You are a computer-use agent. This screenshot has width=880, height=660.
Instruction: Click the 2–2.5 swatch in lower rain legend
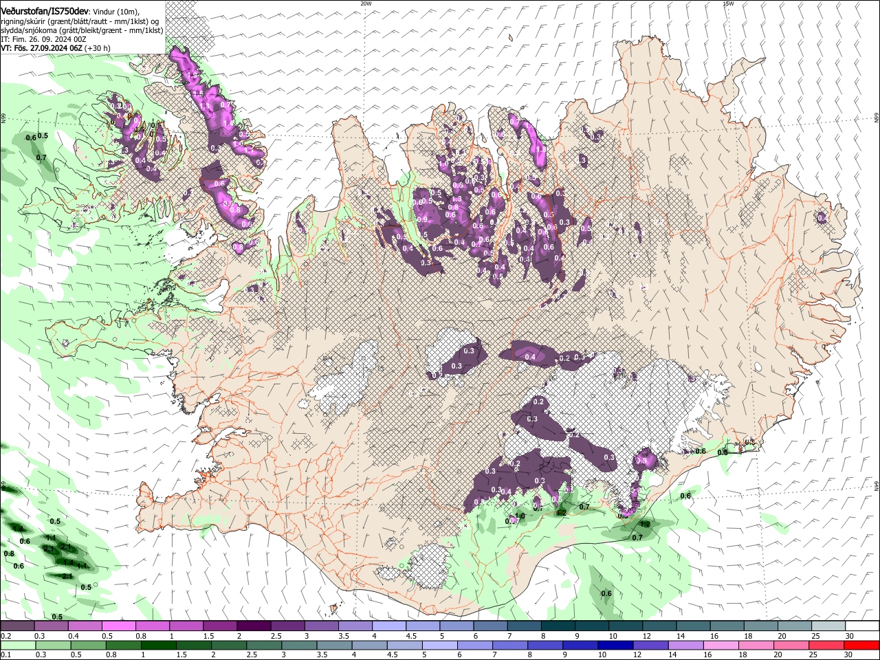[x=228, y=645]
